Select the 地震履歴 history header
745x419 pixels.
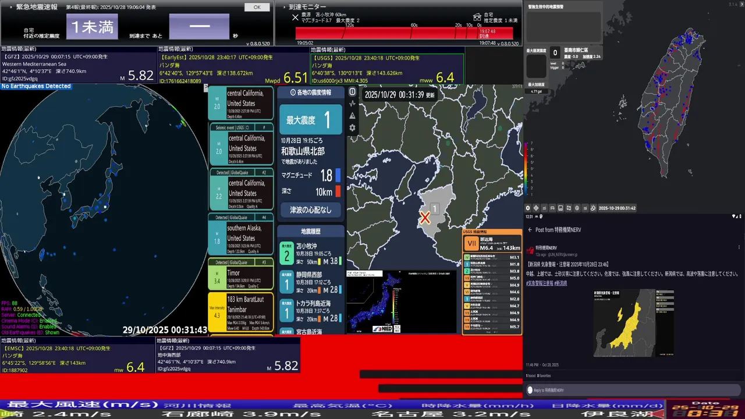311,232
